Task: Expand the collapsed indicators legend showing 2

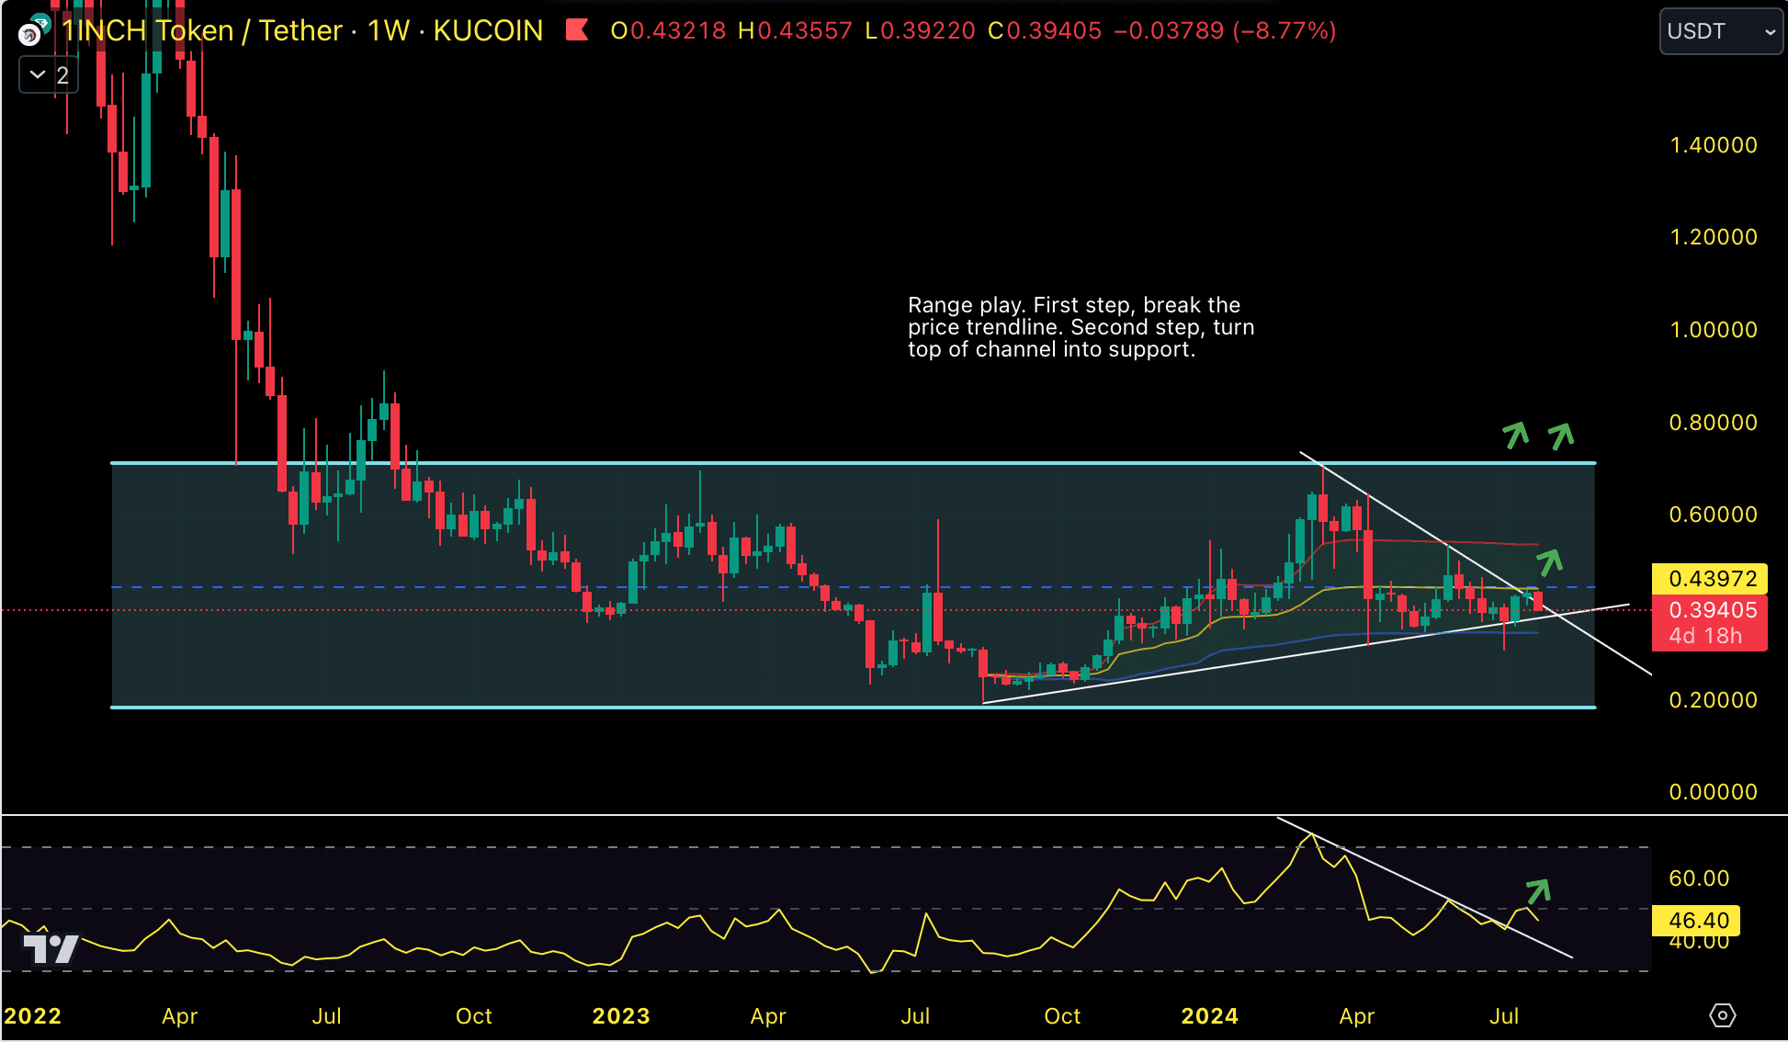Action: tap(49, 74)
